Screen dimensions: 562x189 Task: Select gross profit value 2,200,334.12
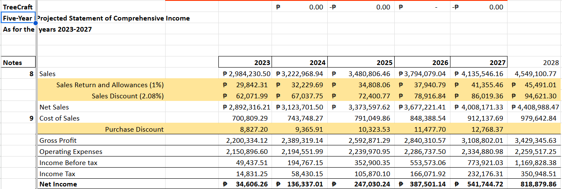[245, 141]
